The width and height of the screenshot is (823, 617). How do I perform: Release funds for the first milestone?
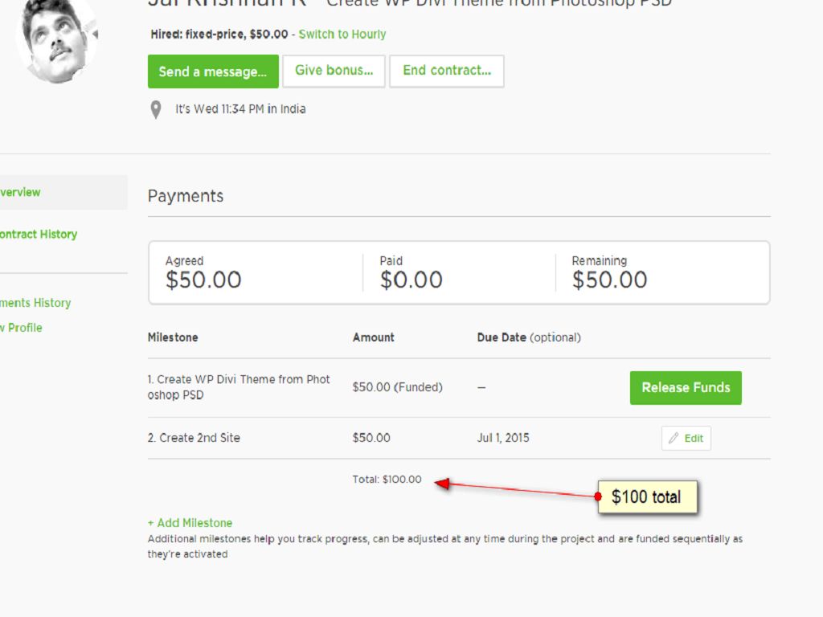pos(686,387)
